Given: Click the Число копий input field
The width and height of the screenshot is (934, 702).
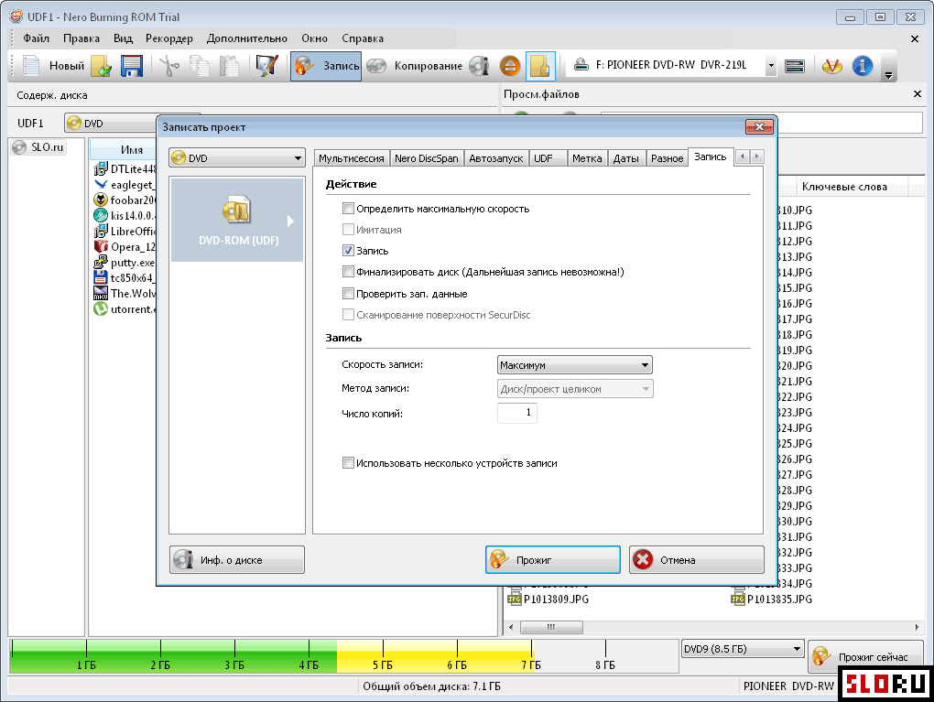Looking at the screenshot, I should (x=517, y=413).
